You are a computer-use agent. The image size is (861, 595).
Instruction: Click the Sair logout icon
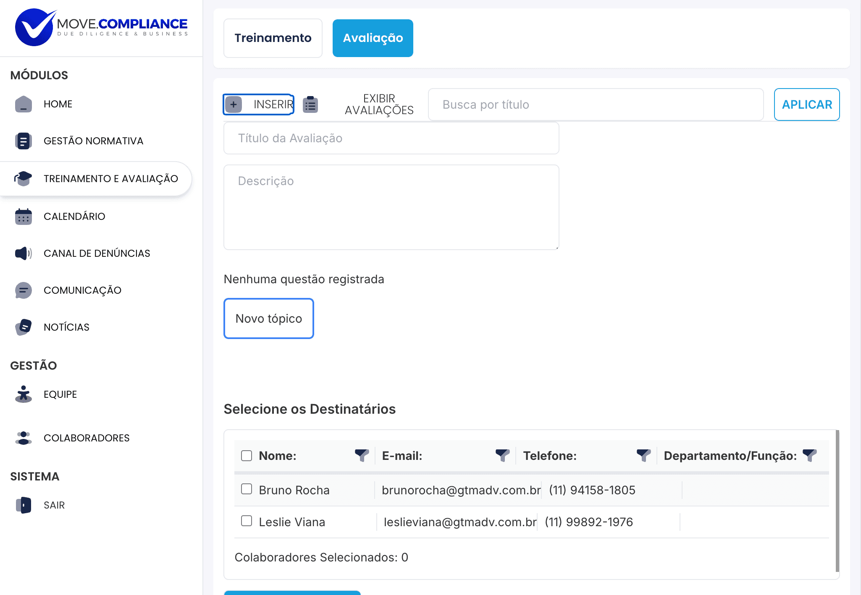tap(24, 505)
